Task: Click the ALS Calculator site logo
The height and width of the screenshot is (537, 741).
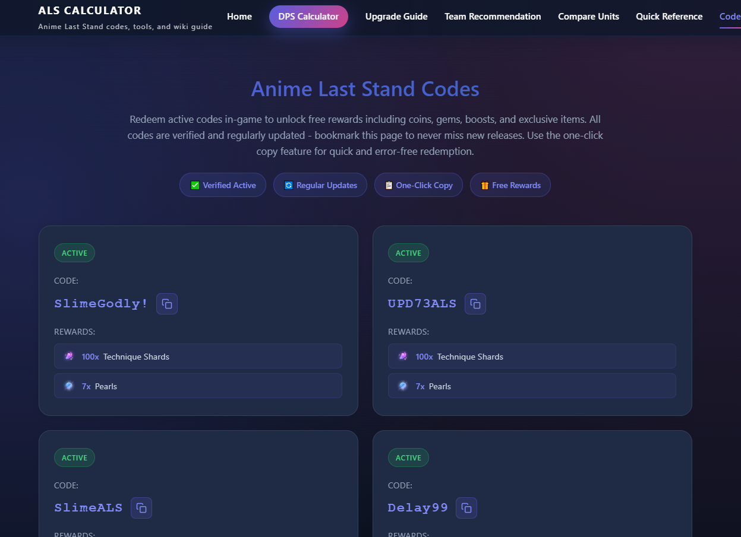Action: (x=90, y=10)
